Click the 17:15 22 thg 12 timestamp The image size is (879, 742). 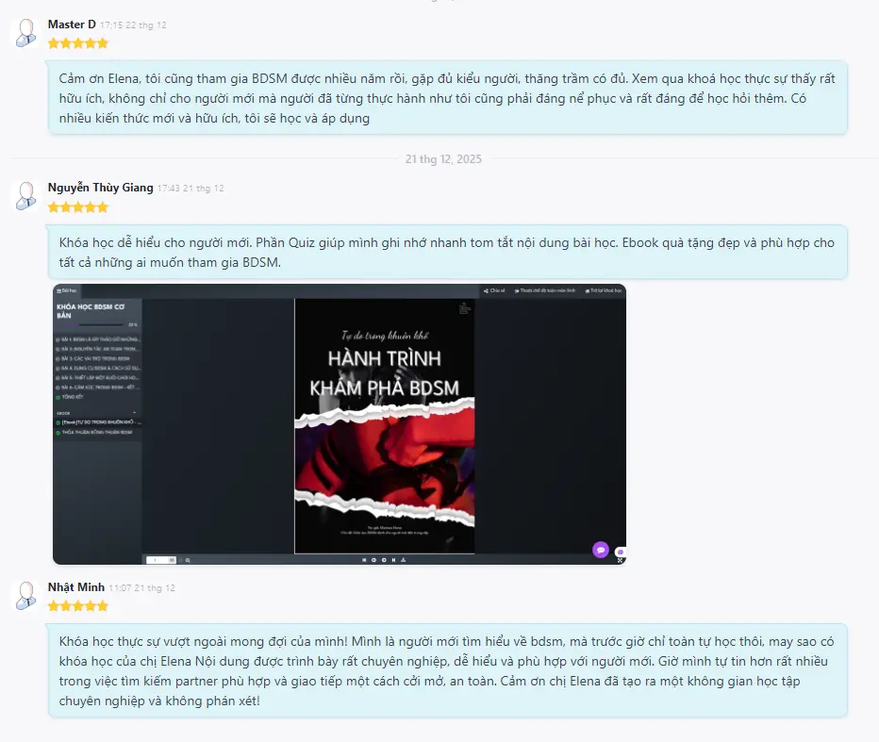click(133, 25)
